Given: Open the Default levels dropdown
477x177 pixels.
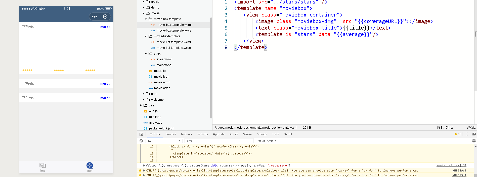Looking at the screenshot, I should point(266,141).
